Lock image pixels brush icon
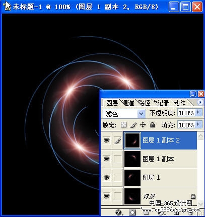 click(x=133, y=125)
